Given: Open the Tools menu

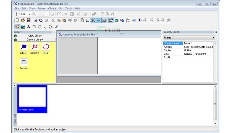Looking at the screenshot, I should tap(69, 9).
